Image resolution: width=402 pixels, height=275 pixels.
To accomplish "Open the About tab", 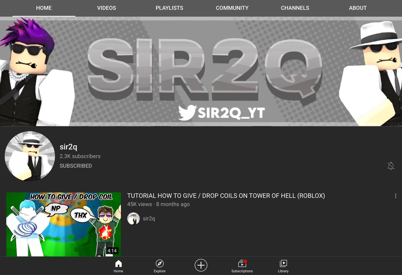I will click(x=358, y=8).
